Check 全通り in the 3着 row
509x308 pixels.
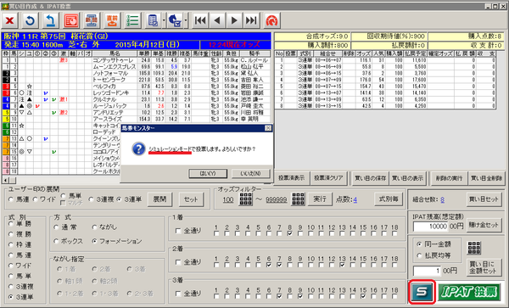coord(178,294)
